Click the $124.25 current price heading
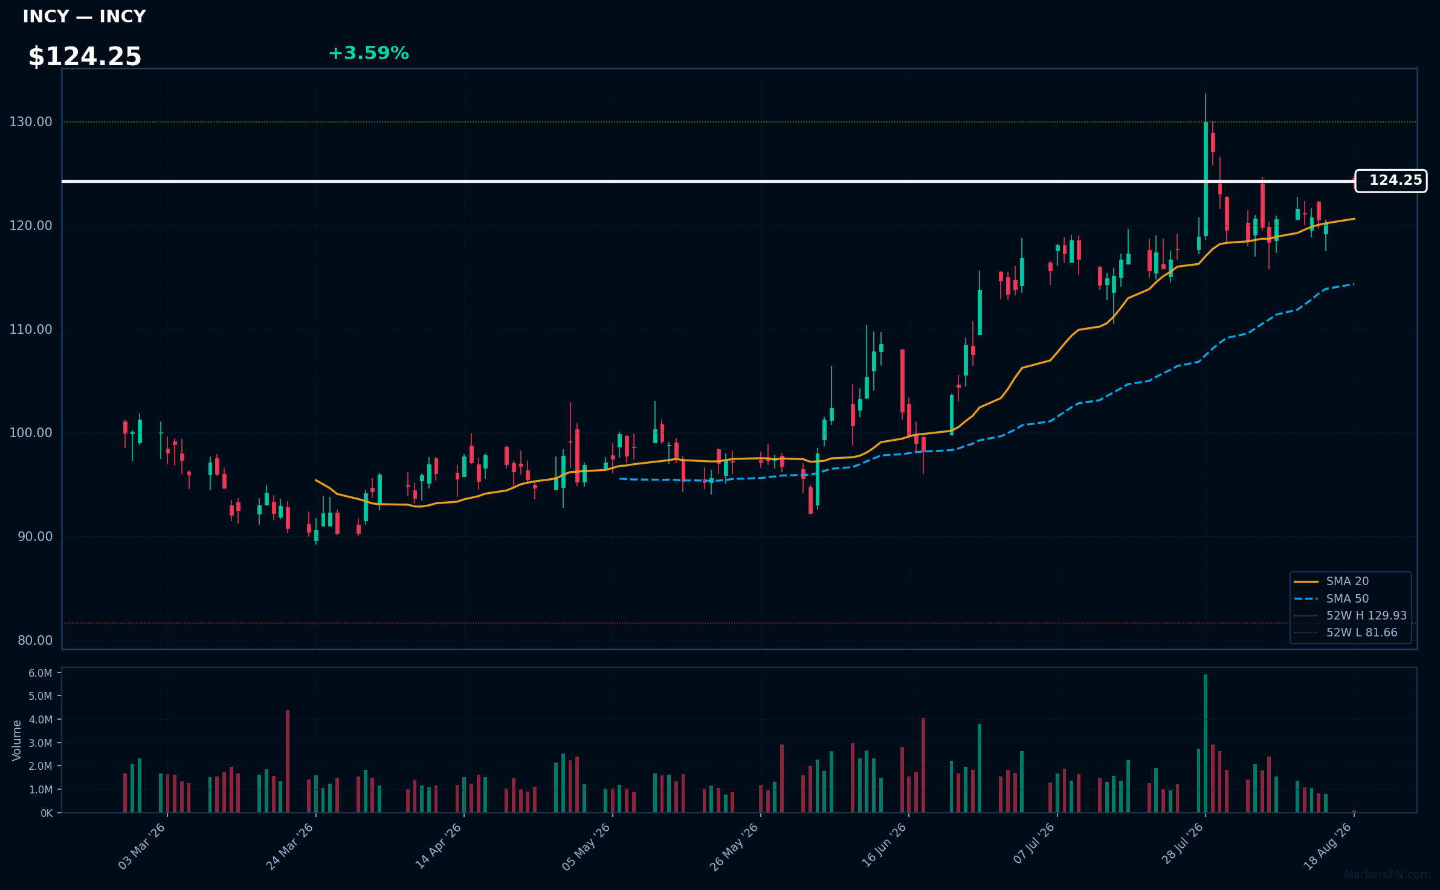1440x890 pixels. tap(85, 57)
